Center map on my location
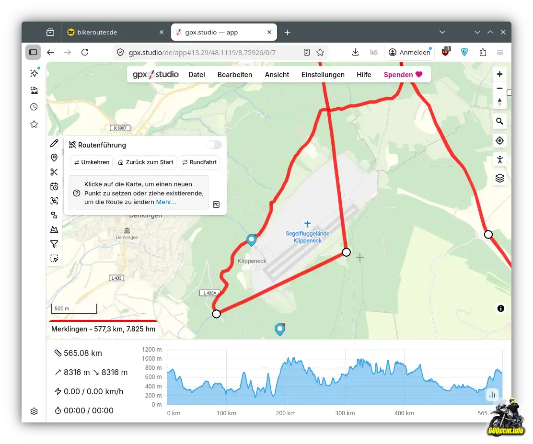The width and height of the screenshot is (533, 444). point(499,140)
